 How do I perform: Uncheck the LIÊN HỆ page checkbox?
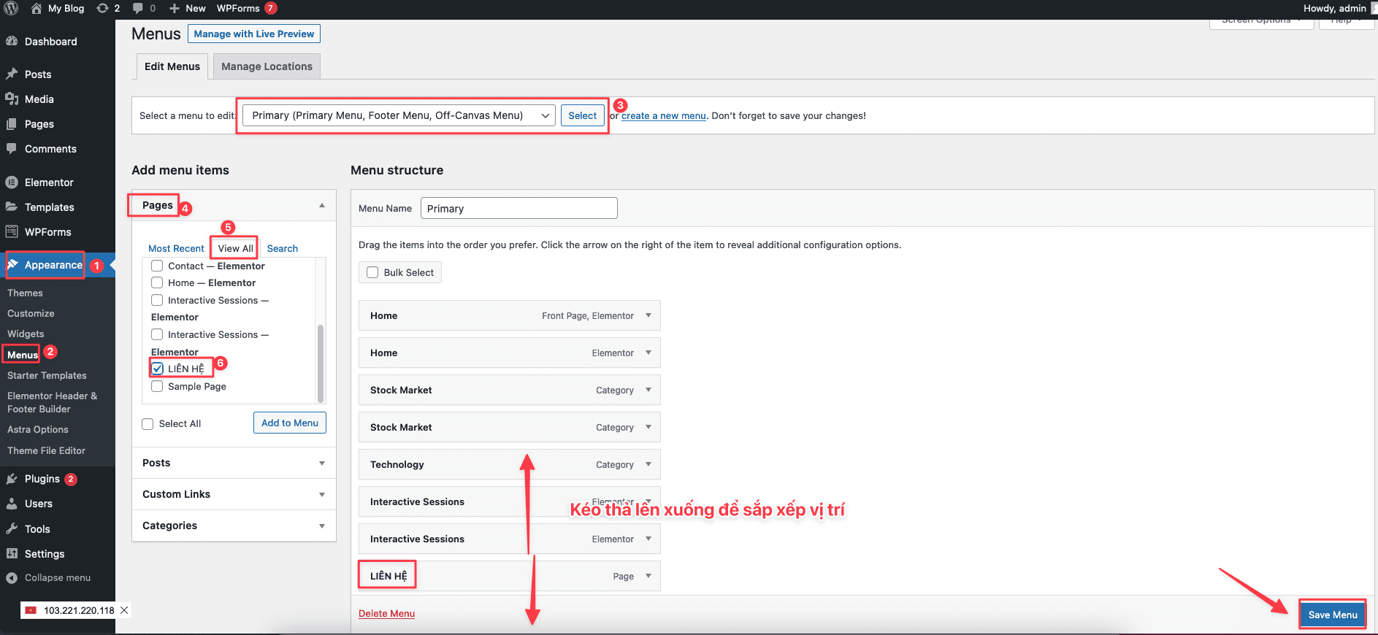(158, 369)
